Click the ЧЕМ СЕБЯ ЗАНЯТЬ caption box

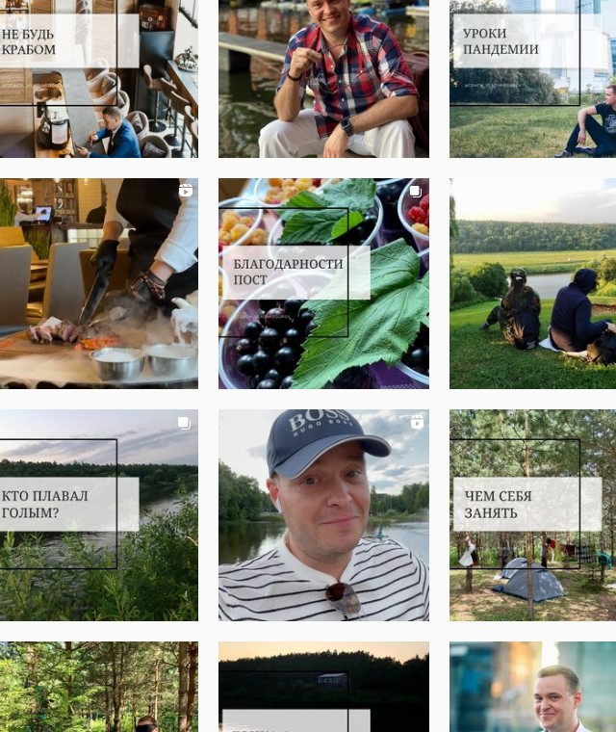click(x=527, y=504)
